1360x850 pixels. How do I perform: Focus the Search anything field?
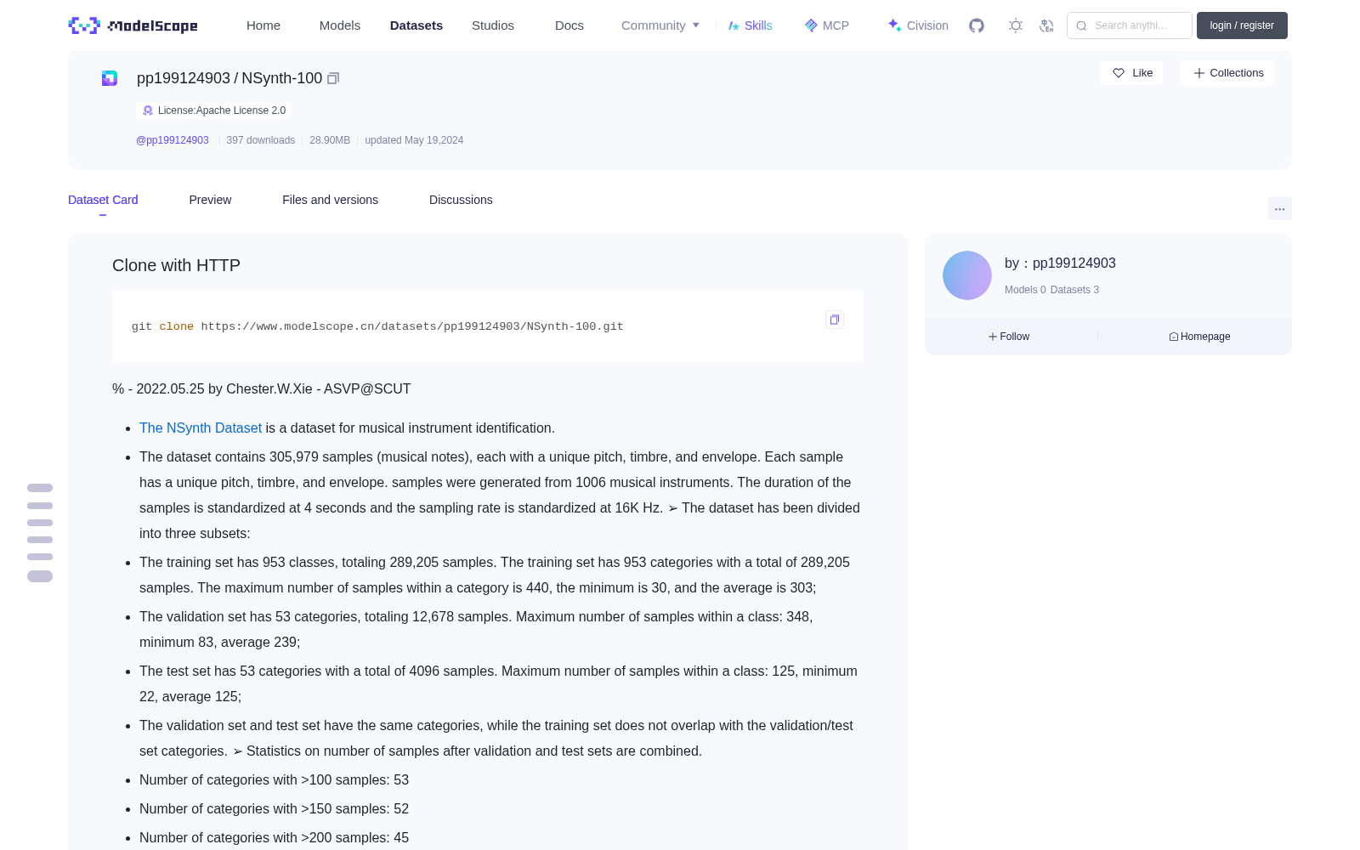pos(1130,25)
